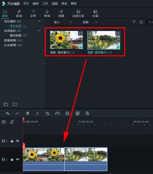Redo the last action

coord(17,113)
